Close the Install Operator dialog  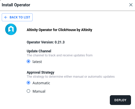tap(131, 5)
